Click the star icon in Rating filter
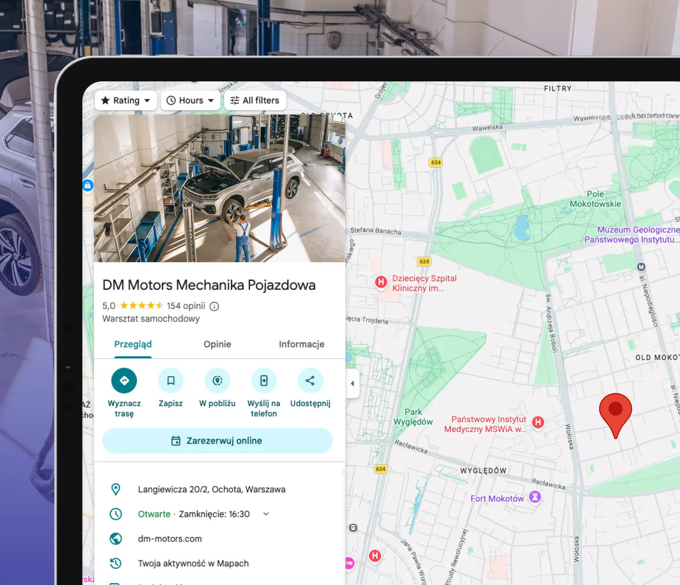Image resolution: width=680 pixels, height=585 pixels. click(105, 101)
